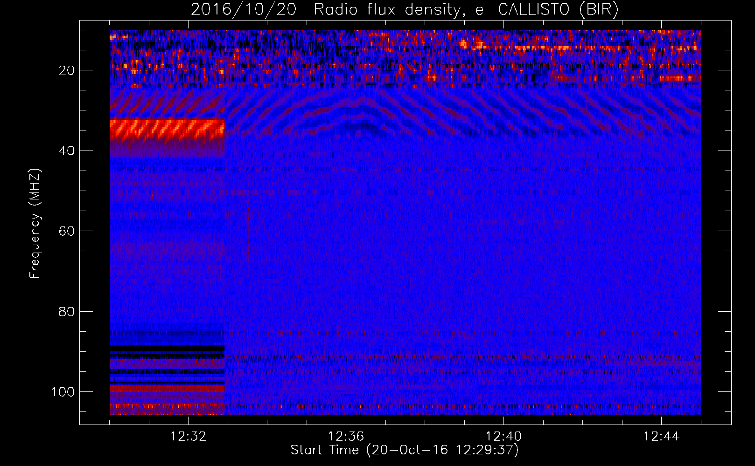Screen dimensions: 755x466
Task: Click the 20 MHz frequency tick label
Action: click(x=67, y=70)
